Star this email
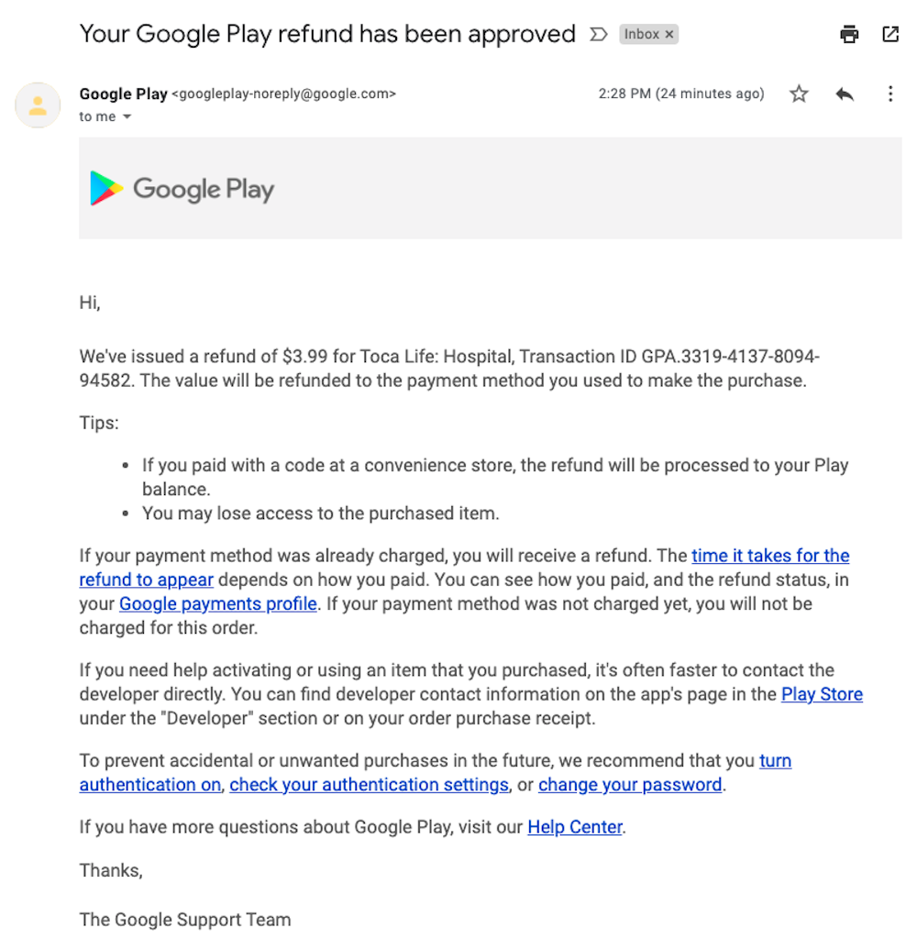 pos(799,94)
